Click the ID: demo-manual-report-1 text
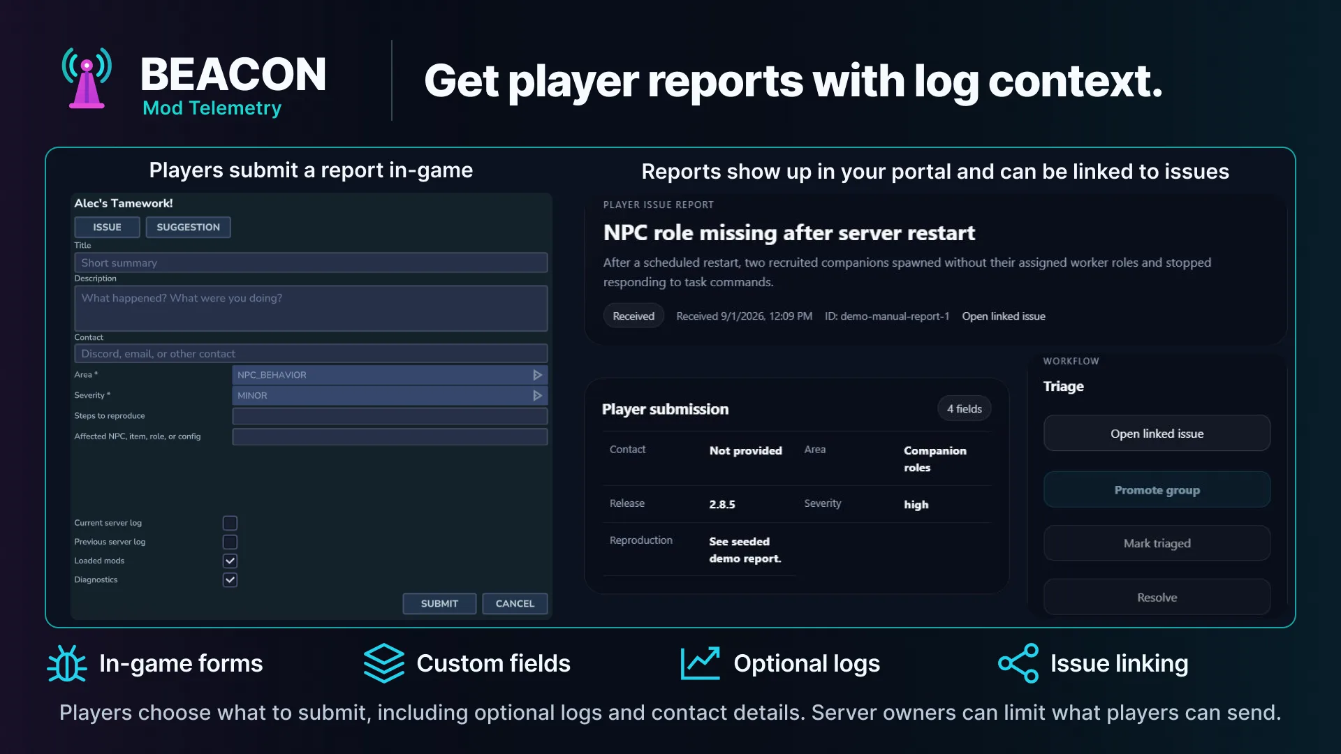Image resolution: width=1341 pixels, height=754 pixels. pos(887,316)
